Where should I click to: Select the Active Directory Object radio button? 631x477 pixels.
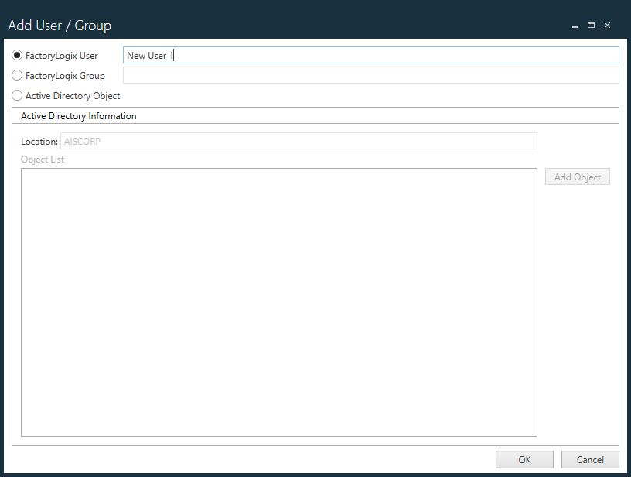[x=16, y=95]
